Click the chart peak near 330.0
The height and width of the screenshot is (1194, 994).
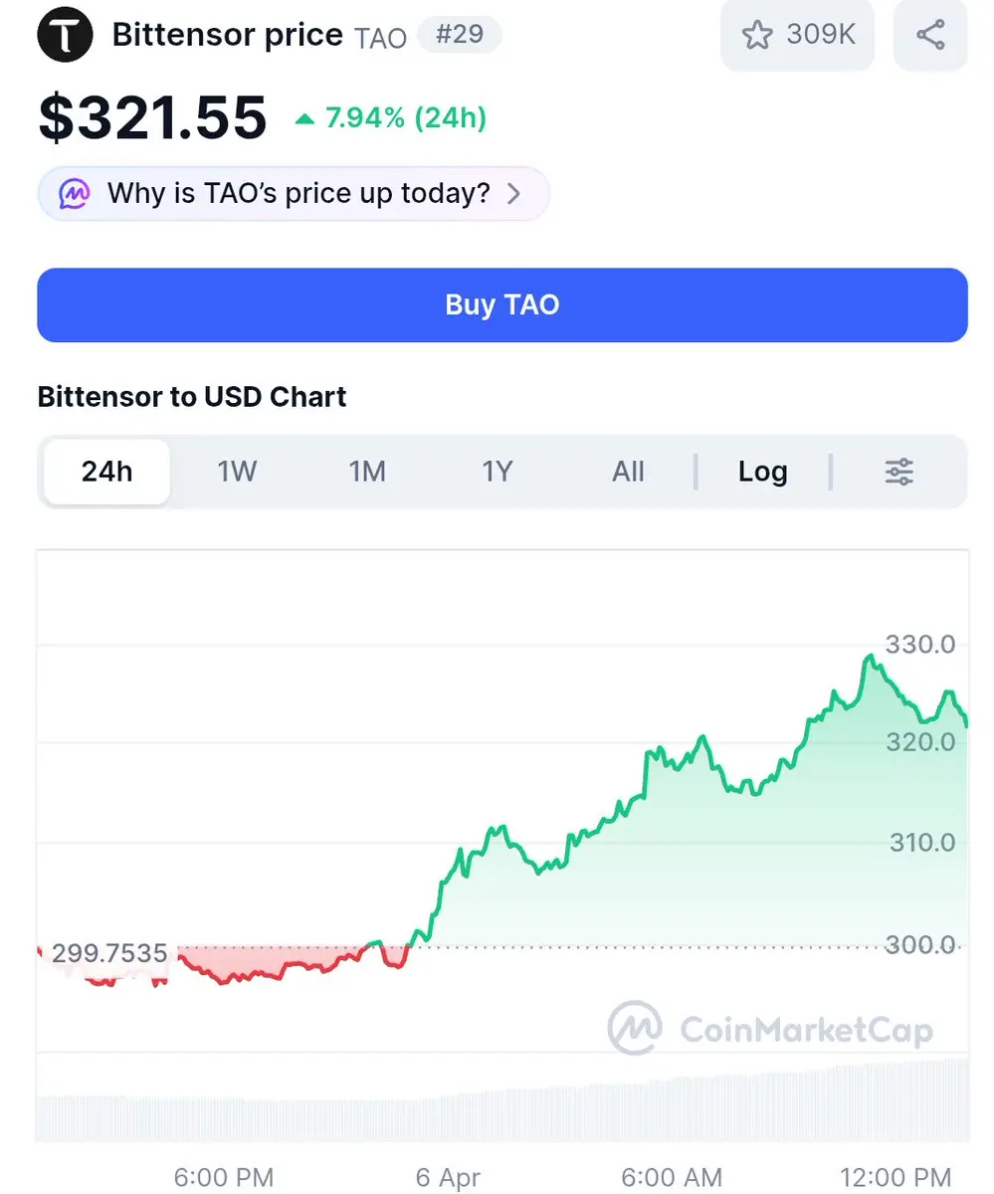871,657
